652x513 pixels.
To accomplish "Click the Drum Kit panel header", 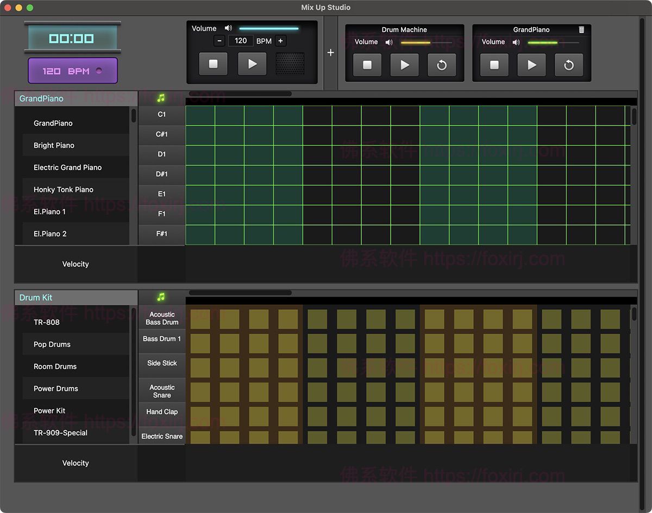I will 76,297.
